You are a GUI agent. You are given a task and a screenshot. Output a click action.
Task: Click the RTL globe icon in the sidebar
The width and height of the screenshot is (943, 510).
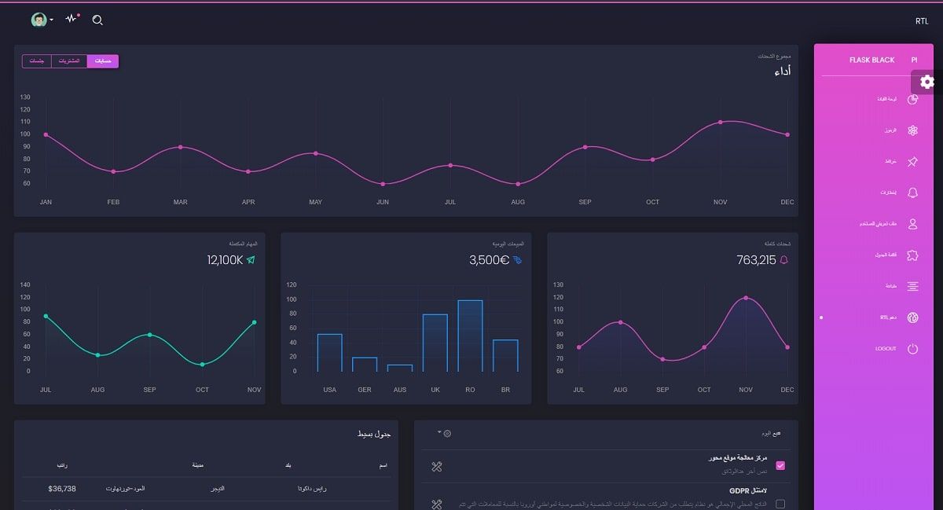pos(912,317)
